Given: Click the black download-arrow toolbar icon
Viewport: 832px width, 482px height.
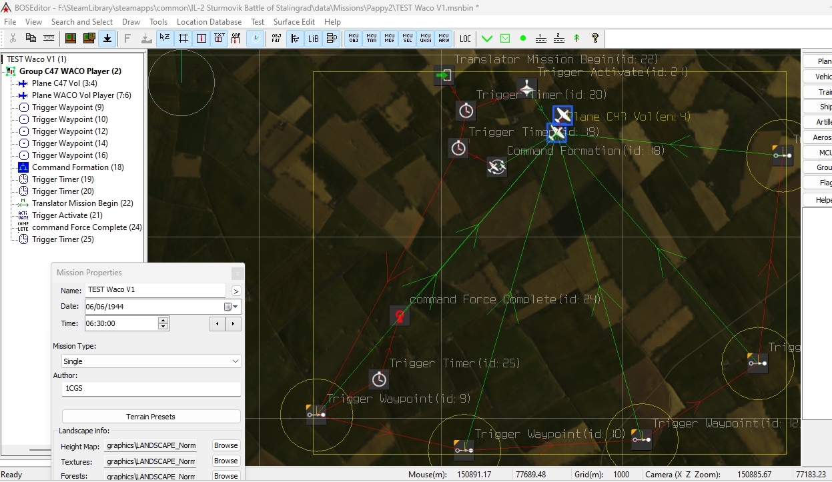Looking at the screenshot, I should pos(107,39).
